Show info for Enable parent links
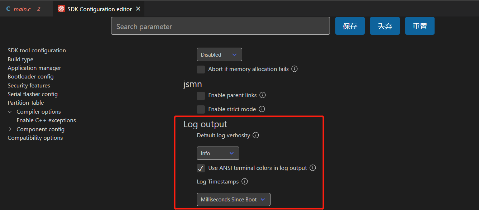The width and height of the screenshot is (479, 210). click(x=262, y=95)
